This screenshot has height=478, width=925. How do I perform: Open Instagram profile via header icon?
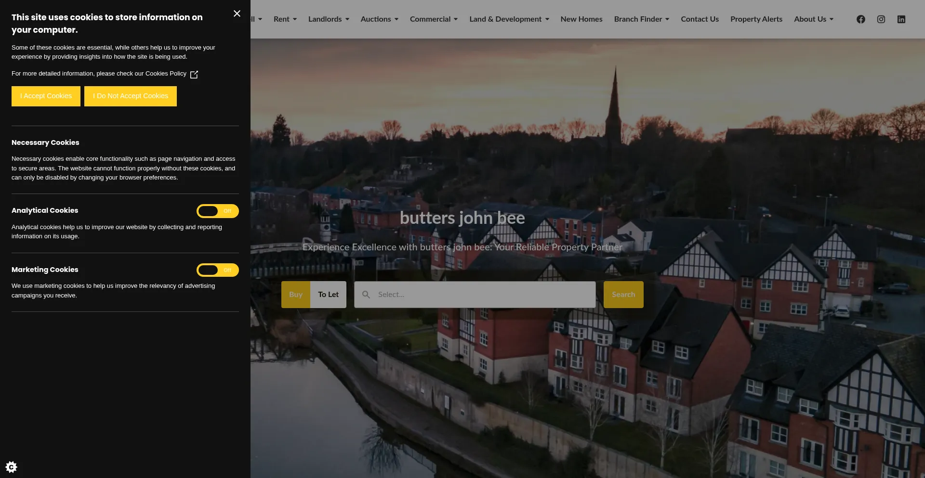pos(881,19)
